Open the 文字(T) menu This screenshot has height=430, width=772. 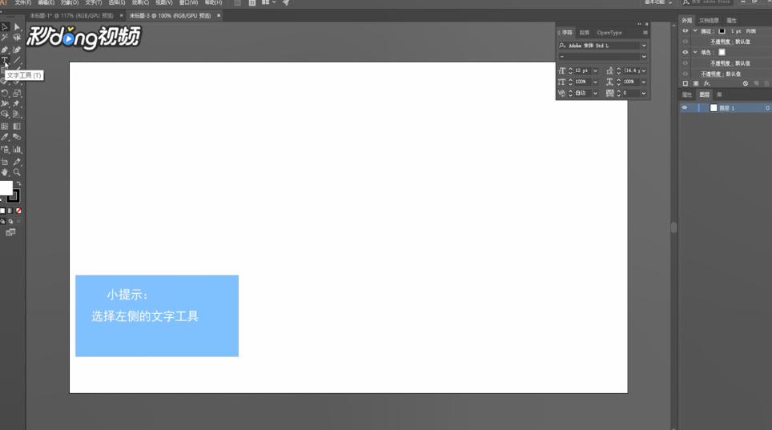point(94,2)
